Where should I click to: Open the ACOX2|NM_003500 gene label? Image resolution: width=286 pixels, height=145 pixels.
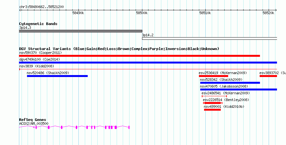pyautogui.click(x=34, y=124)
